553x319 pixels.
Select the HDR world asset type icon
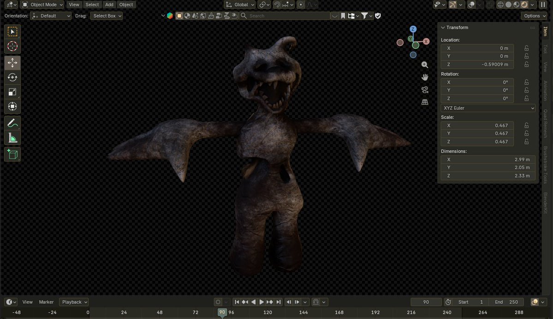pyautogui.click(x=203, y=16)
